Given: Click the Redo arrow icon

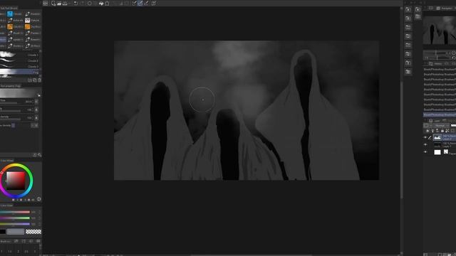Looking at the screenshot, I should (x=82, y=3).
